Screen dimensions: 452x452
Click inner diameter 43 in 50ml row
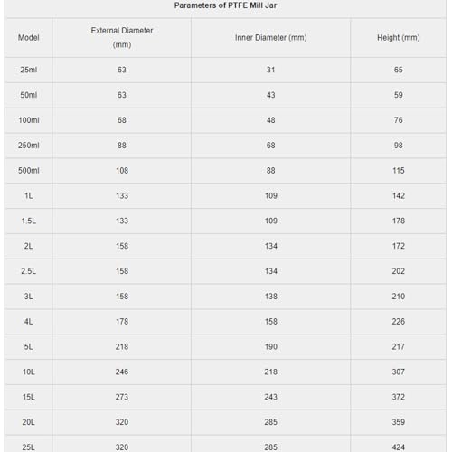(x=270, y=95)
